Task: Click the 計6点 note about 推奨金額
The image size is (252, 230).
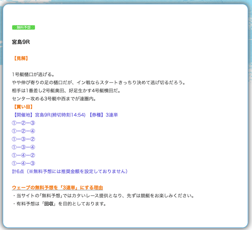Action: [x=70, y=171]
